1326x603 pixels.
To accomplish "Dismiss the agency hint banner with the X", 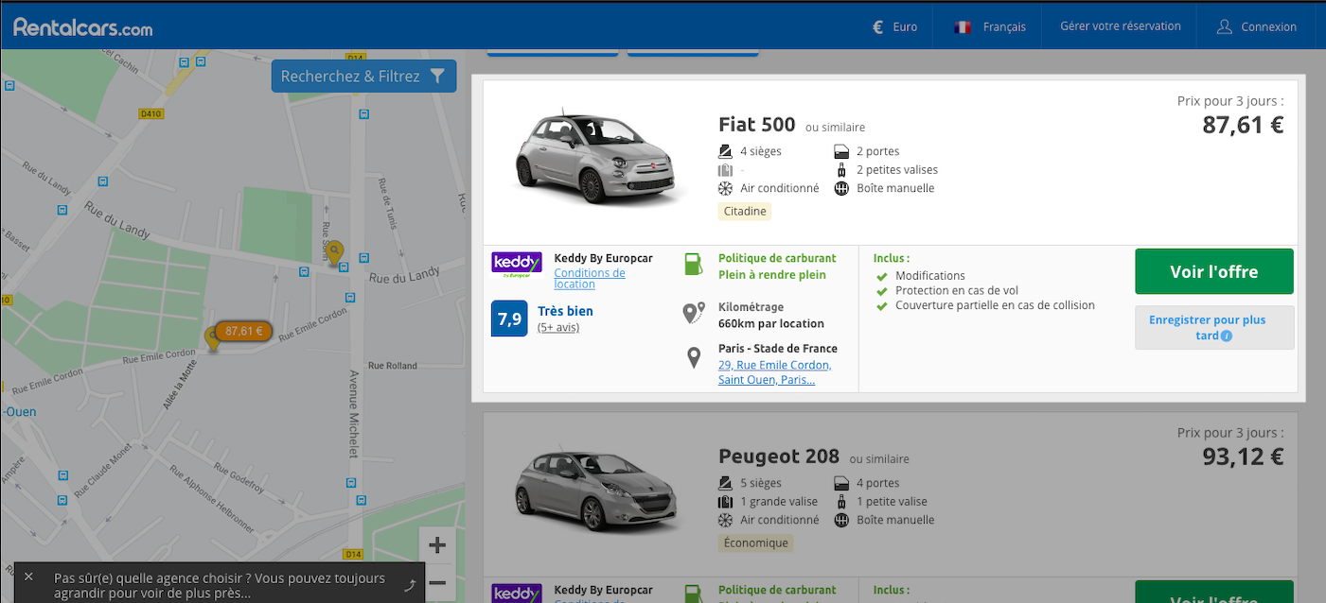I will coord(28,577).
